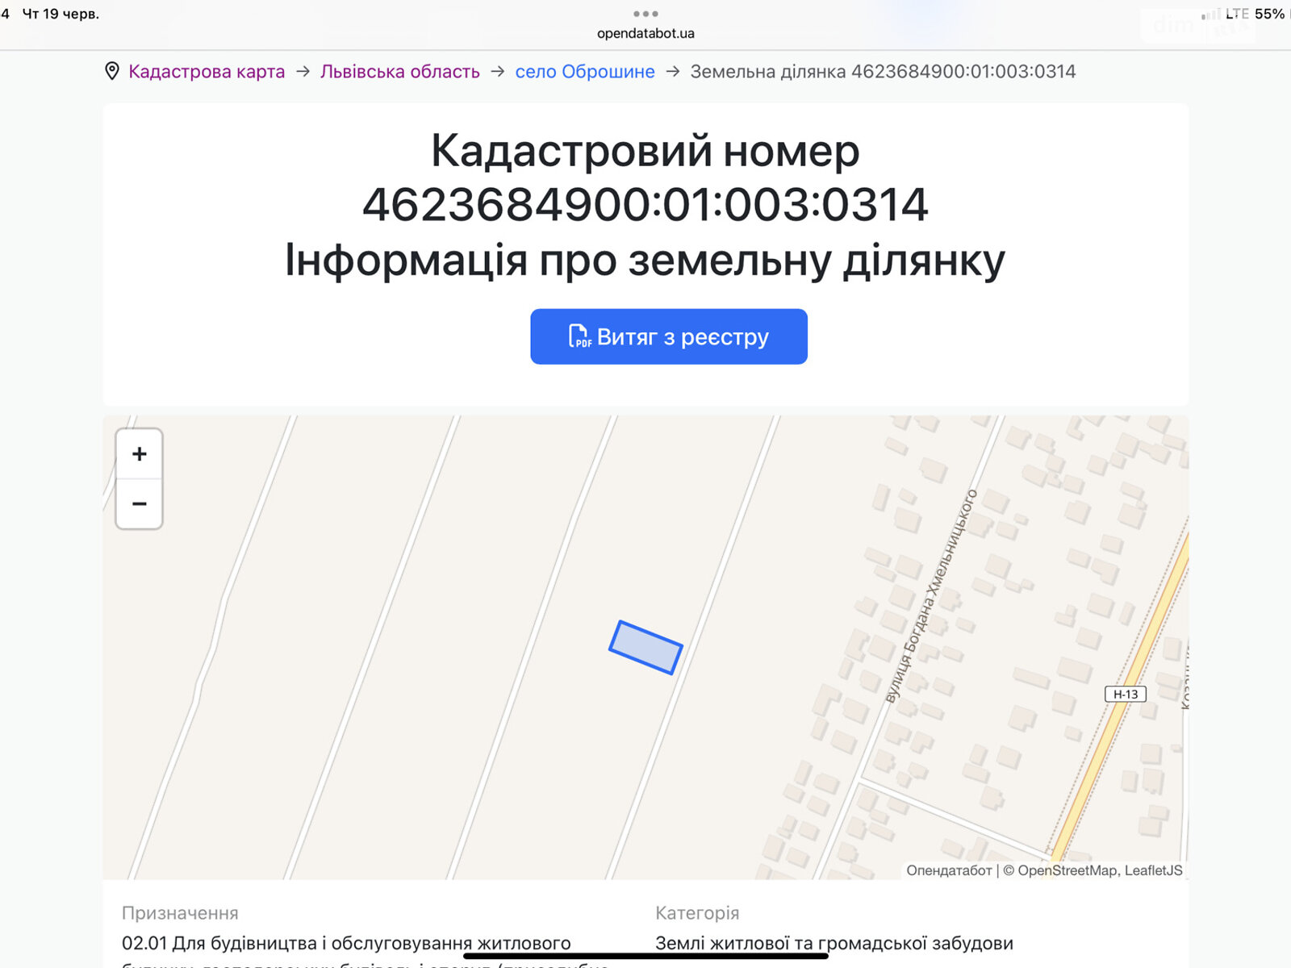Open the OpenStreetMap attribution link
The width and height of the screenshot is (1291, 968).
[1067, 870]
